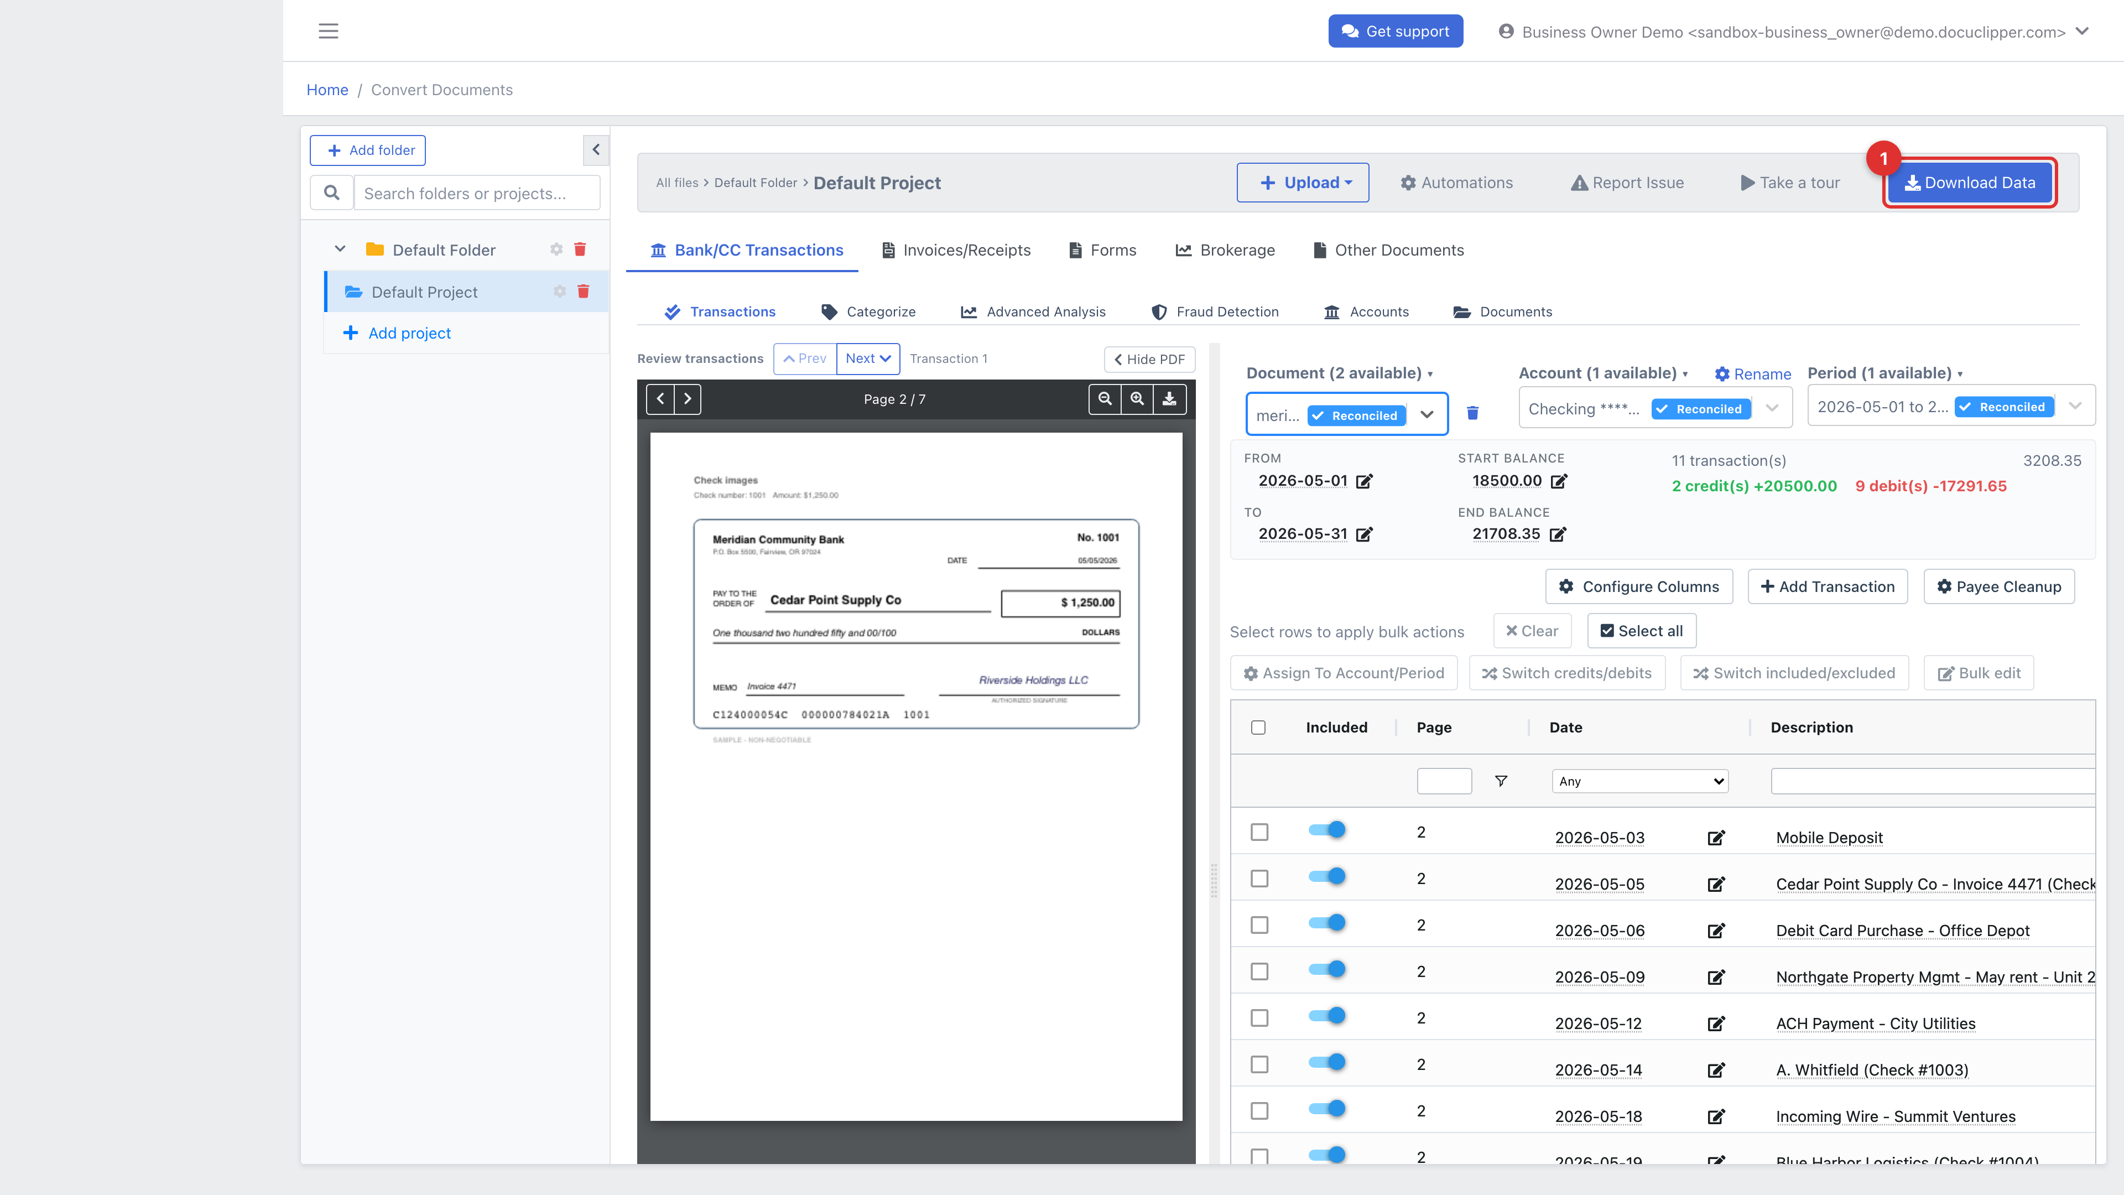Screen dimensions: 2124x1195
Task: Click the Get support button
Action: 1395,32
